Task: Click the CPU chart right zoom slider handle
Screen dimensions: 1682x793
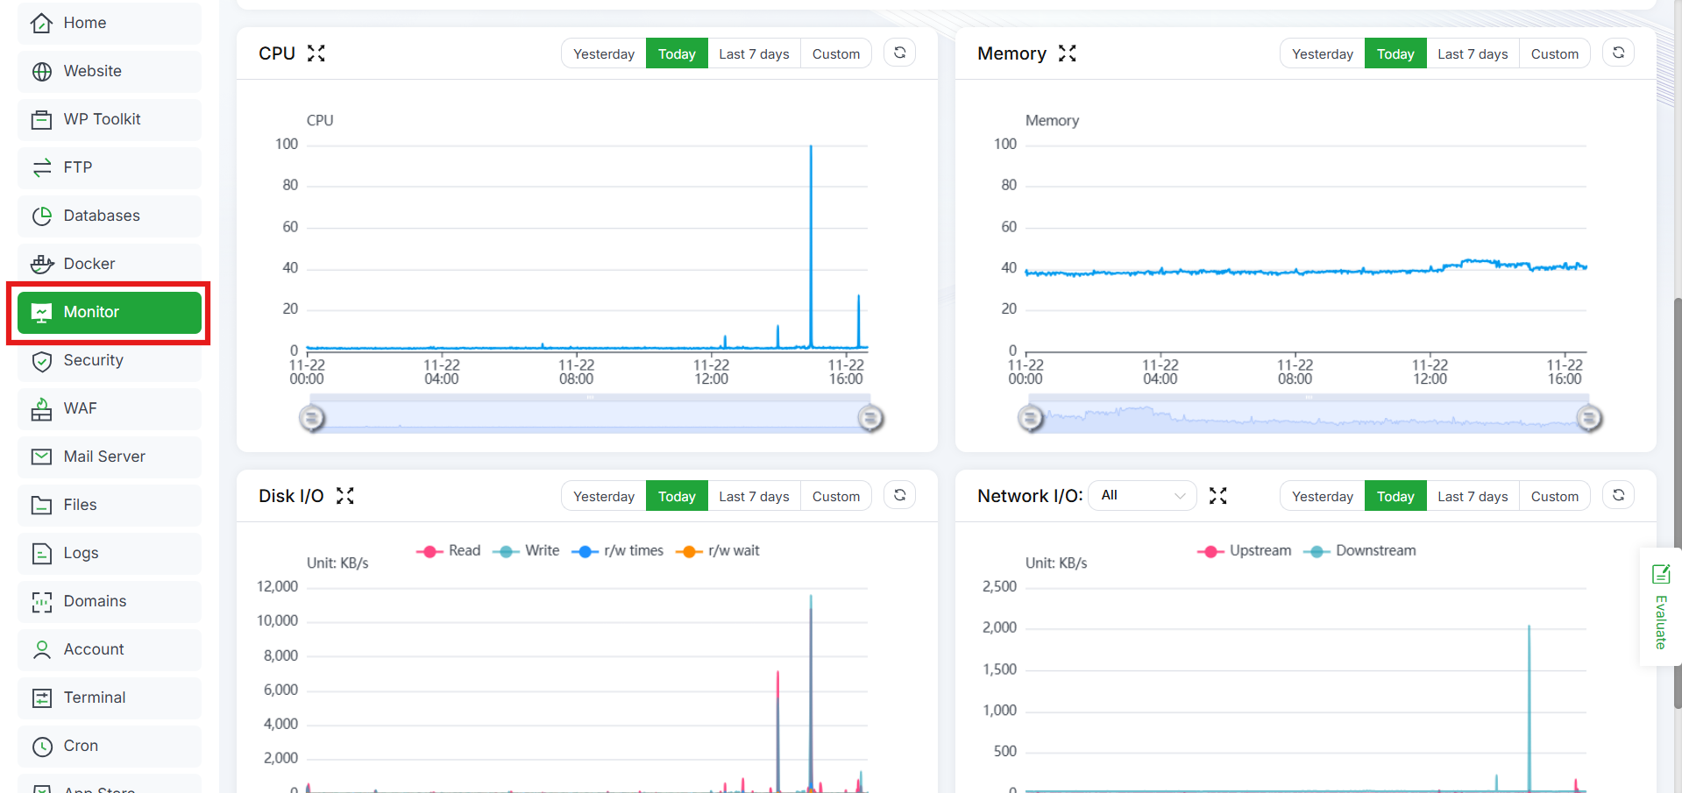Action: [x=870, y=419]
